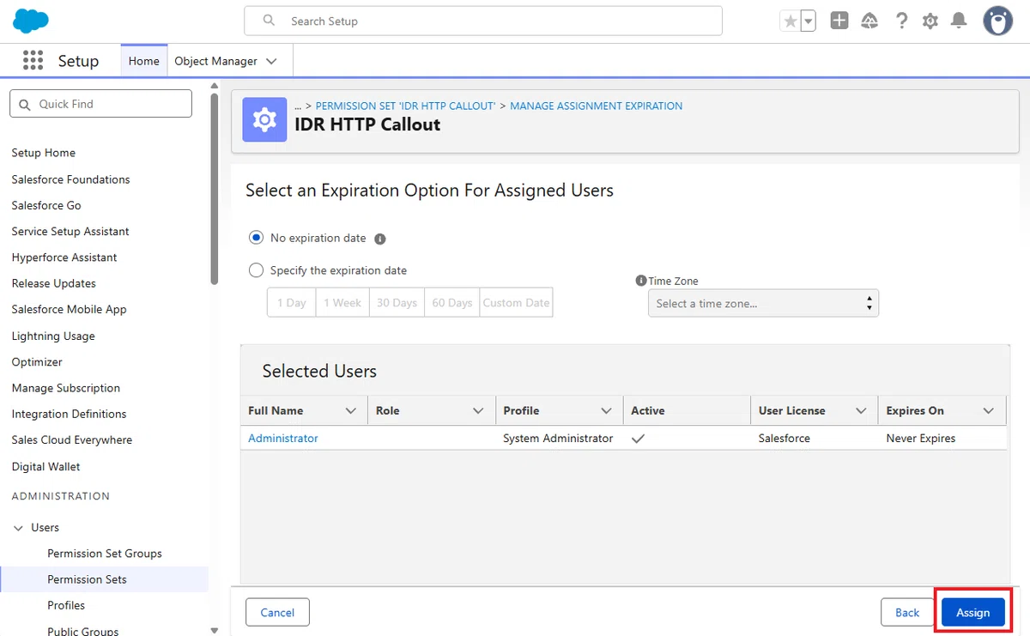Open Integration Definitions in sidebar
This screenshot has height=636, width=1030.
coord(69,414)
